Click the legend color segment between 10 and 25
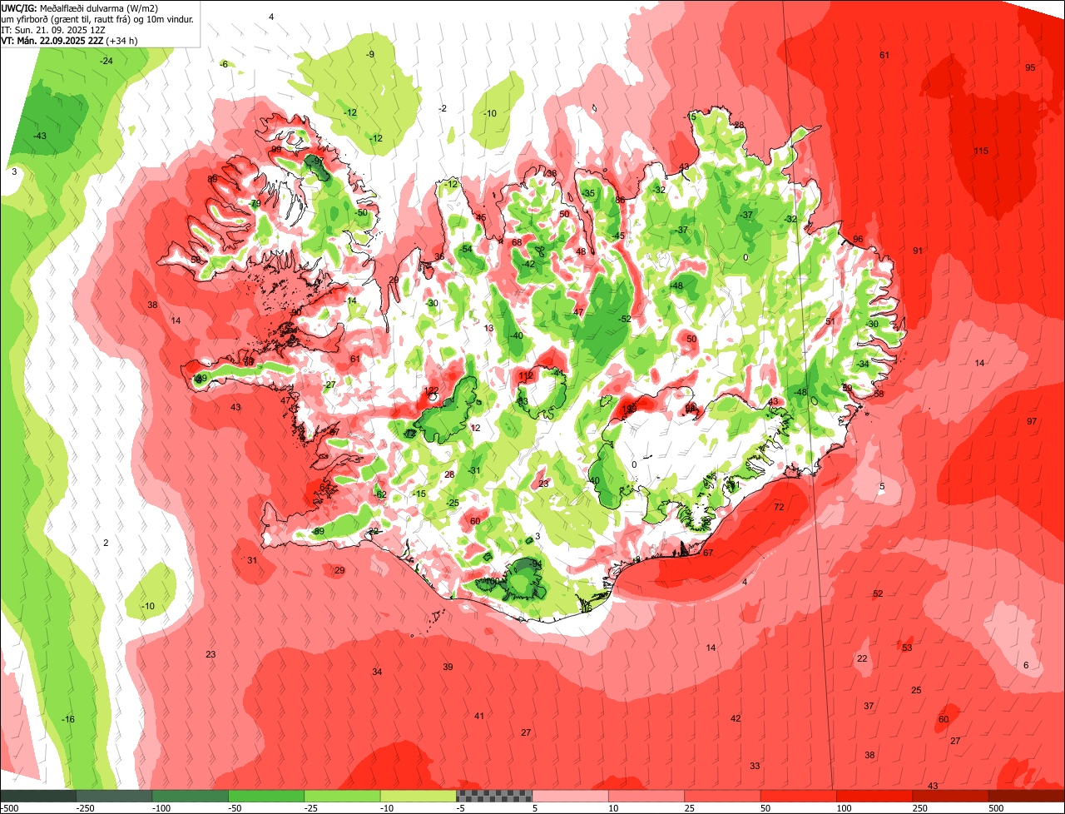 click(646, 796)
